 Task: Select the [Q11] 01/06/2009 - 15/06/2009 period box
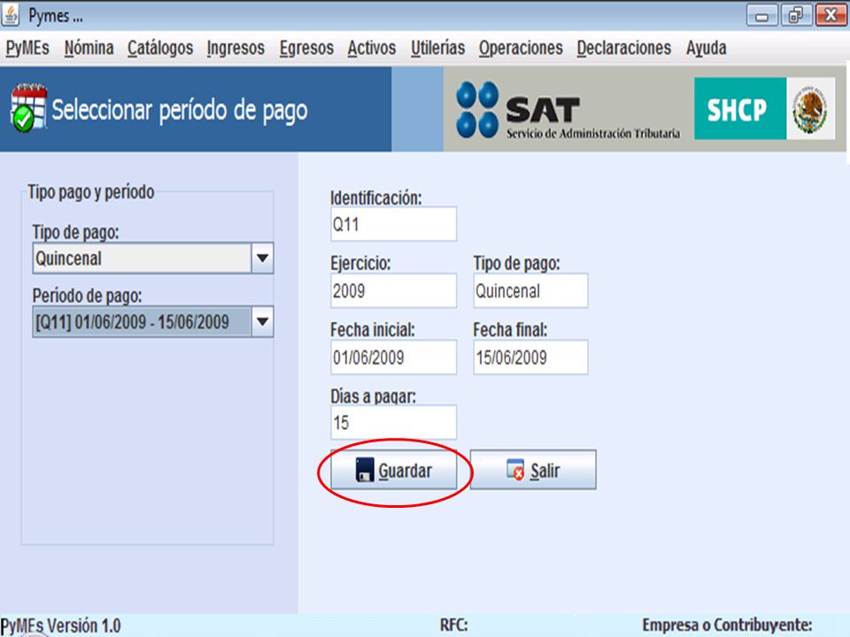coord(142,322)
